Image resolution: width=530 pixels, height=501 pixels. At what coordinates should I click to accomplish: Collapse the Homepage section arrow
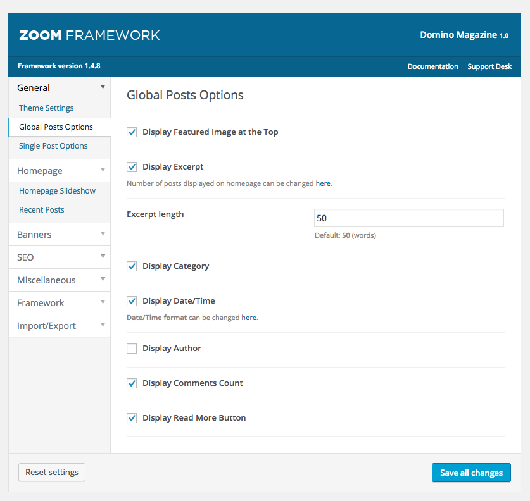point(103,170)
